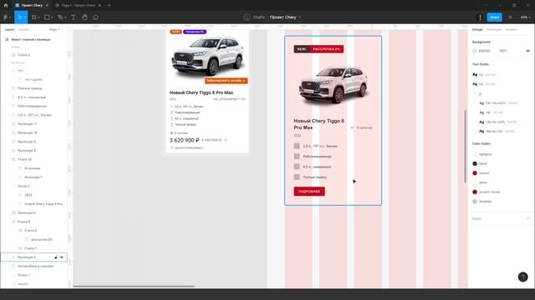The image size is (535, 300).
Task: Collapse the text styles folder arrow
Action: click(x=475, y=94)
